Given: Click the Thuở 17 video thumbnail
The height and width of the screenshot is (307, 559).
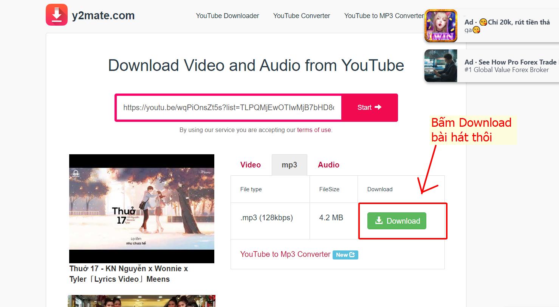Looking at the screenshot, I should point(141,209).
